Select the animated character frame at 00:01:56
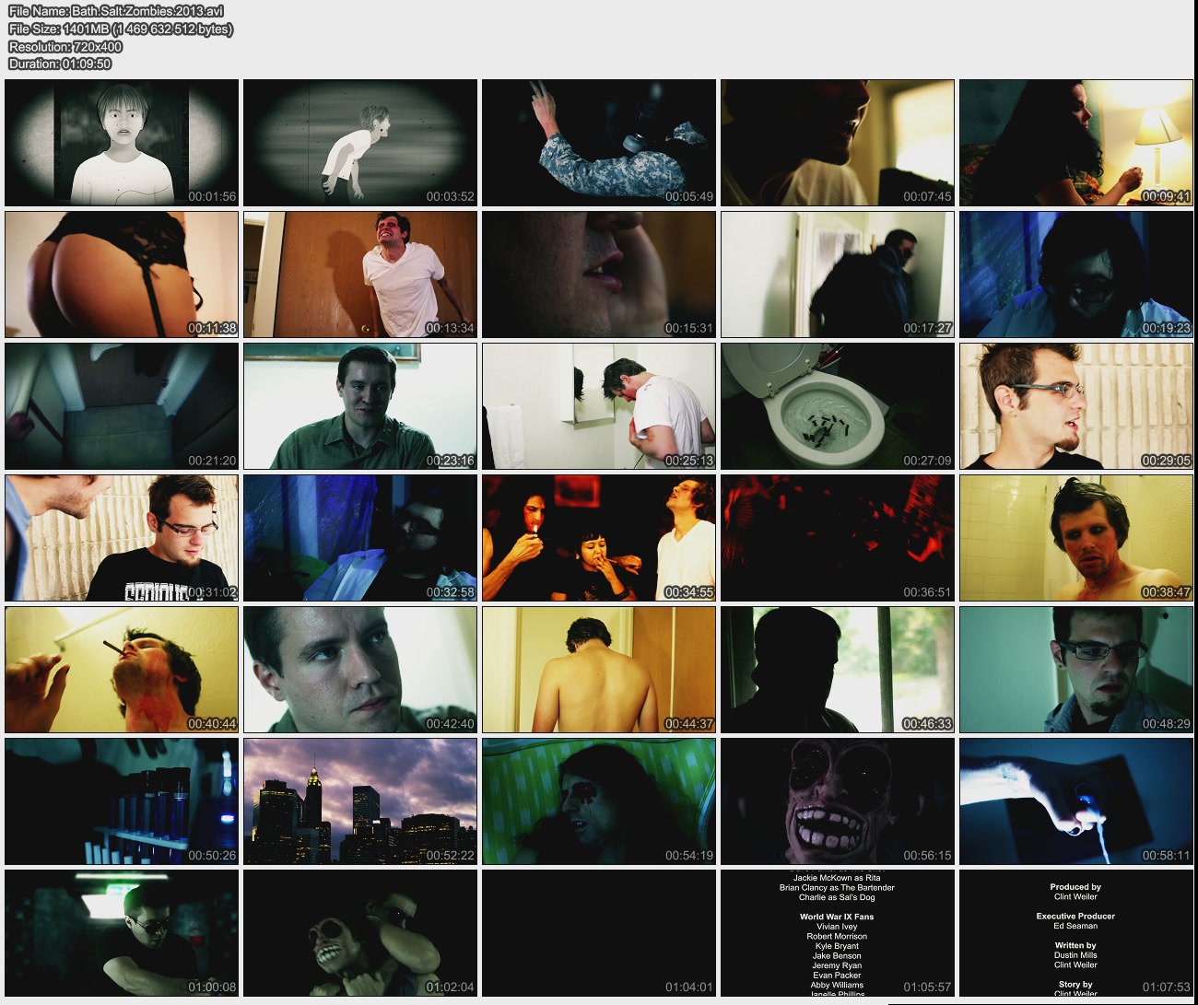 tap(122, 142)
